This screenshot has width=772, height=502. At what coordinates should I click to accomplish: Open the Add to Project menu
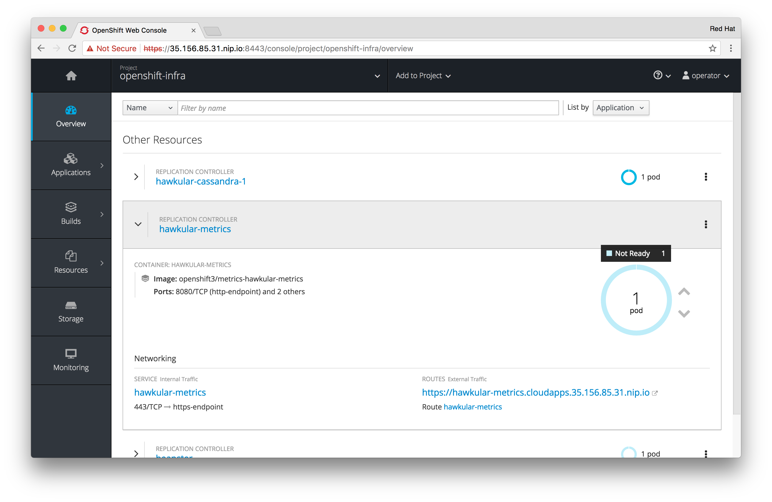pyautogui.click(x=423, y=76)
